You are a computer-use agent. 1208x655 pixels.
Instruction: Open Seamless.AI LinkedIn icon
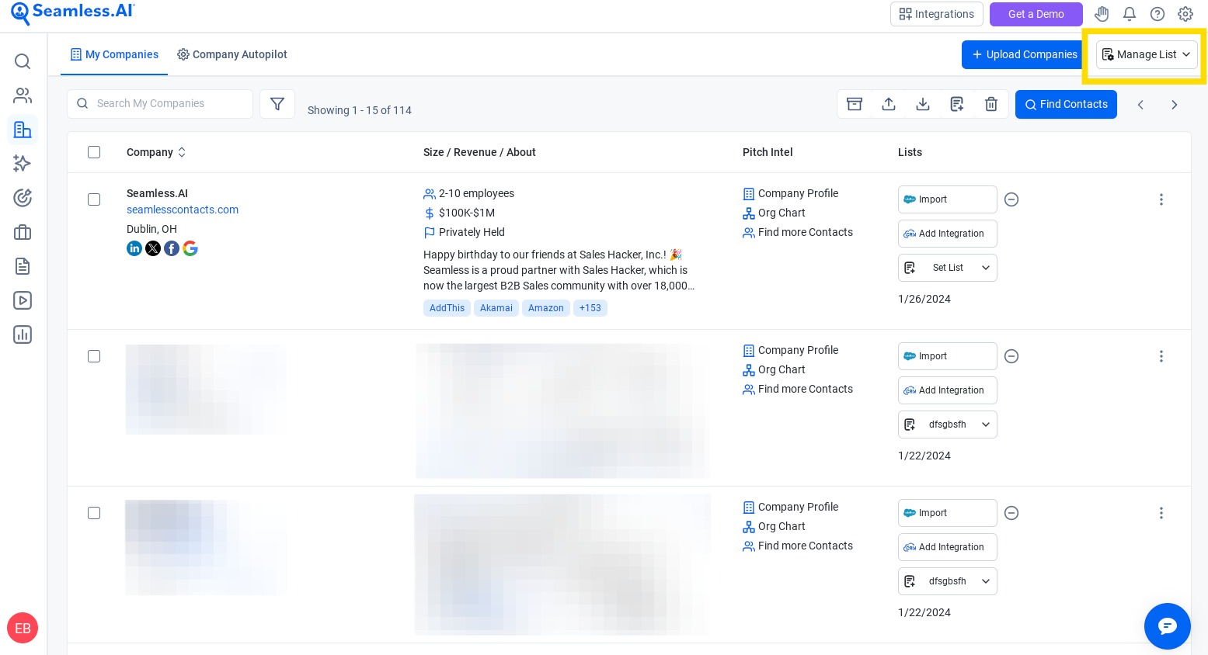[134, 248]
